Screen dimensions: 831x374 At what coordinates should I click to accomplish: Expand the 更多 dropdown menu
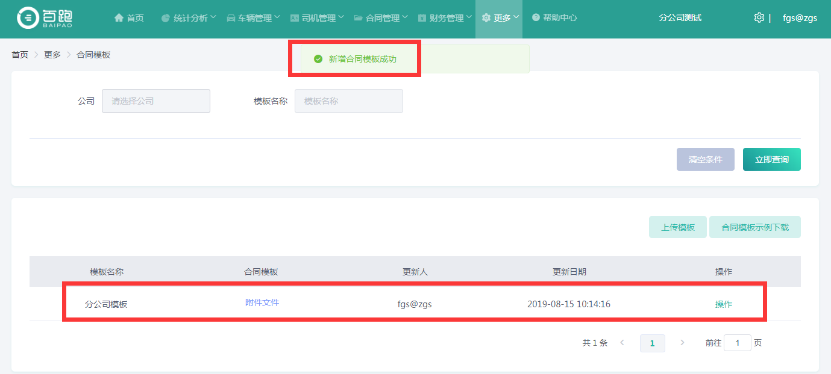pyautogui.click(x=501, y=18)
